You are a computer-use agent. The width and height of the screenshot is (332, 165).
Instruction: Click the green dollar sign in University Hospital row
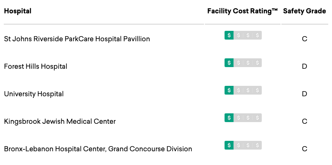point(229,90)
